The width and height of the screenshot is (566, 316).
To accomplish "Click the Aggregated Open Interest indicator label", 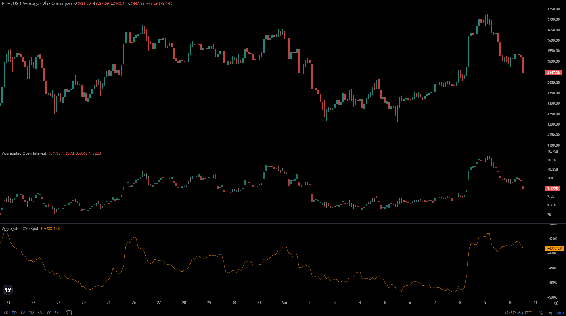I will point(24,153).
